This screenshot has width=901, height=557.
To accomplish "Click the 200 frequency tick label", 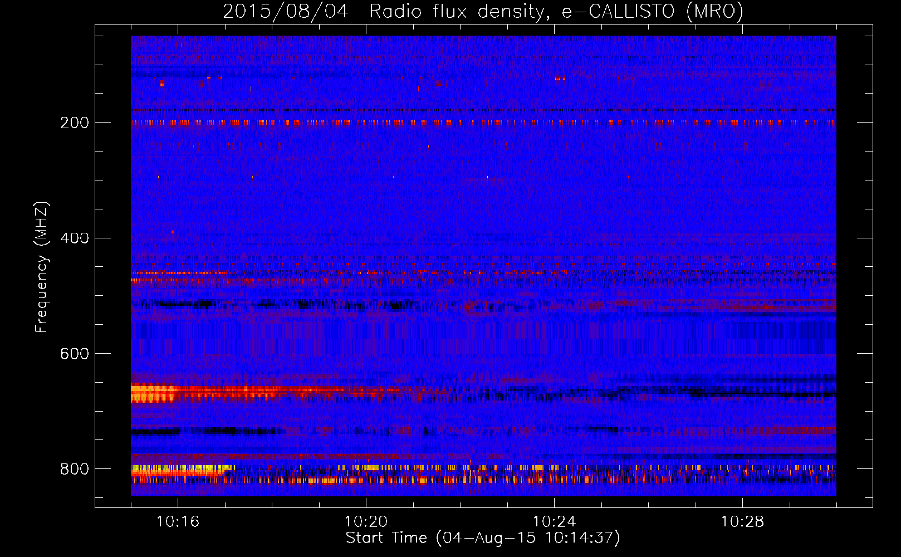I will [x=75, y=123].
